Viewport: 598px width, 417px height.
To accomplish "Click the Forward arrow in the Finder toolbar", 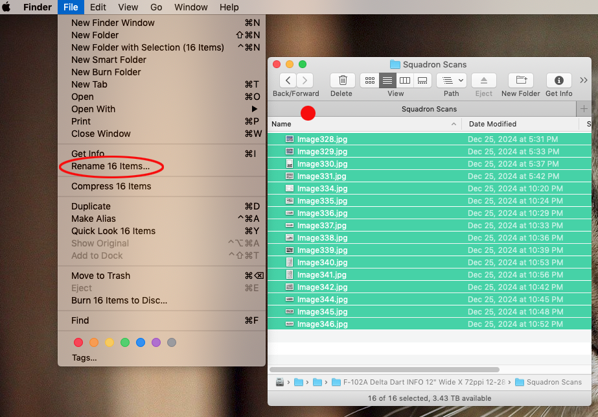I will tap(305, 80).
